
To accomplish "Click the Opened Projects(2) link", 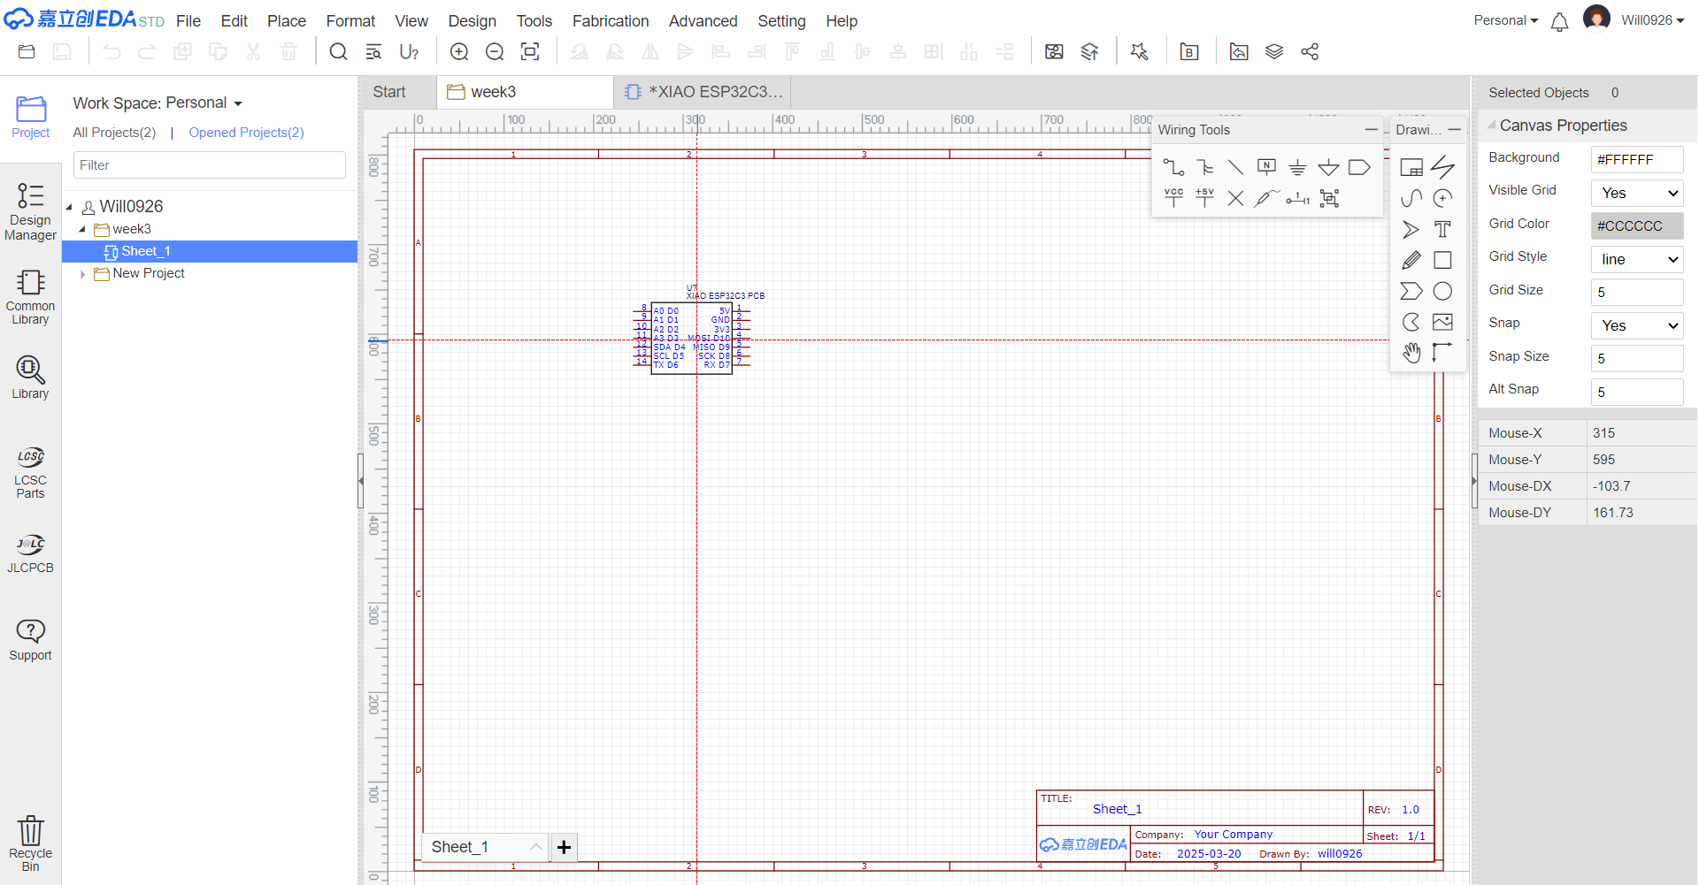I will click(246, 133).
